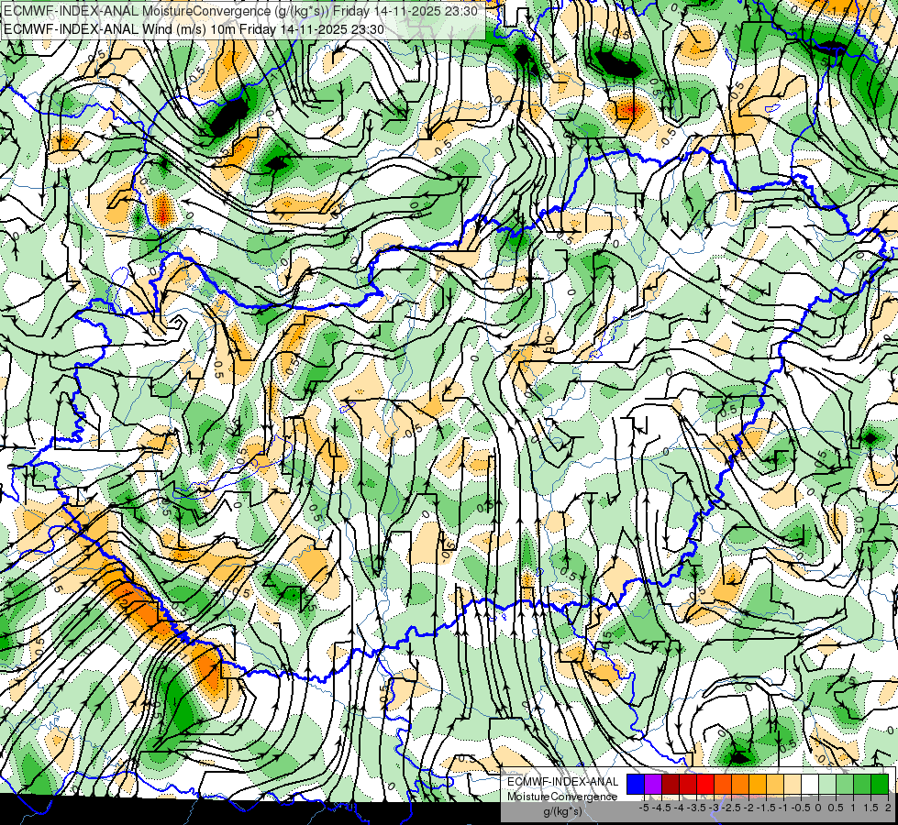Choose the palest green legend swatch
Image resolution: width=898 pixels, height=825 pixels.
click(827, 785)
